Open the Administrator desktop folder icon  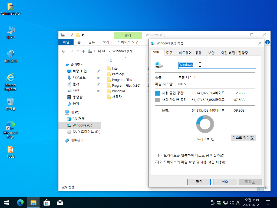(x=11, y=9)
